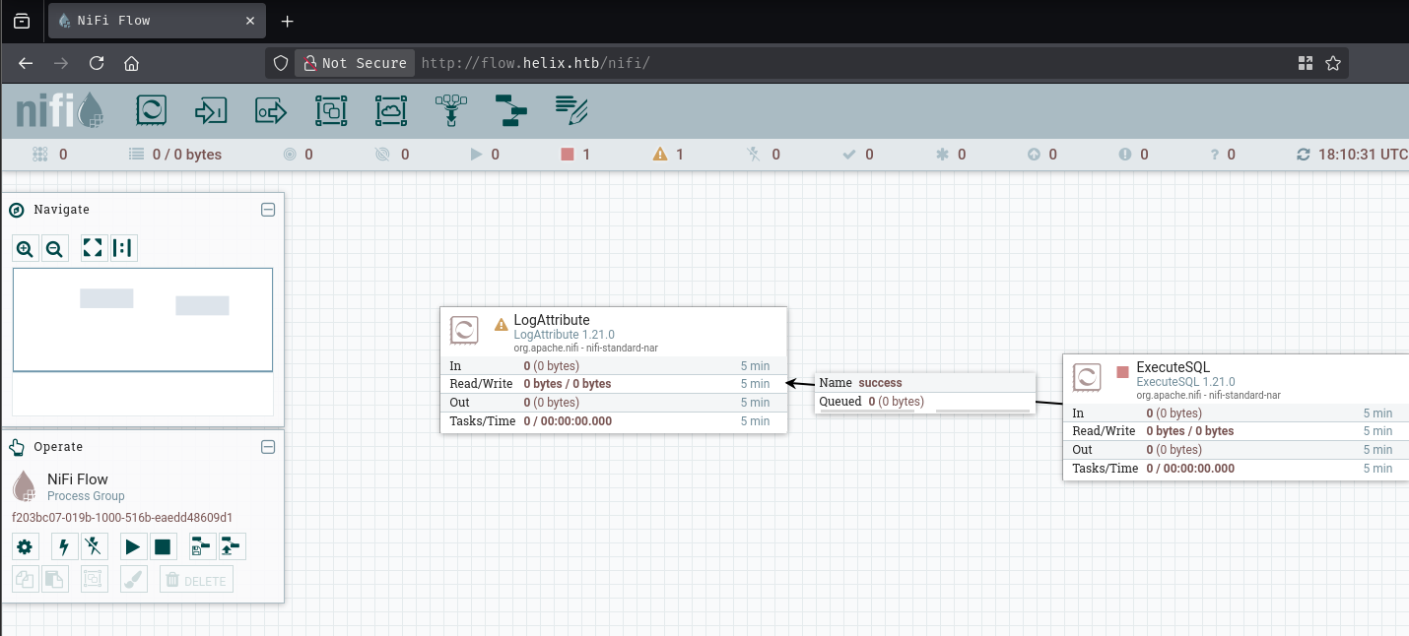Click the process group ID text
Image resolution: width=1409 pixels, height=636 pixels.
click(122, 517)
